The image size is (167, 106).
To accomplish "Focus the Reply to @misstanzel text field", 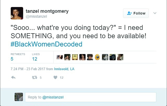I will point(90,97).
